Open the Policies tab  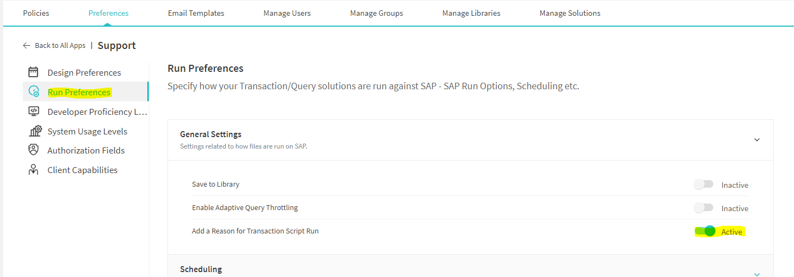(36, 13)
